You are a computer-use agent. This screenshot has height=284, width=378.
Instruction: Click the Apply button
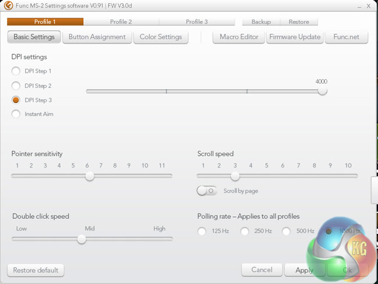click(x=305, y=270)
